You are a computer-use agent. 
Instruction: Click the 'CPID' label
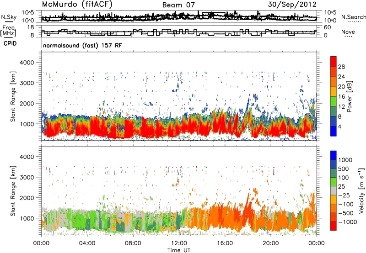tap(10, 43)
